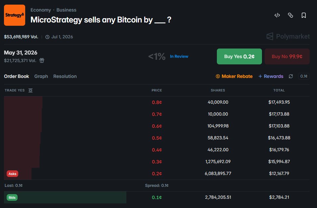This screenshot has width=317, height=208.
Task: Click the PRICE column header
Action: [x=157, y=90]
